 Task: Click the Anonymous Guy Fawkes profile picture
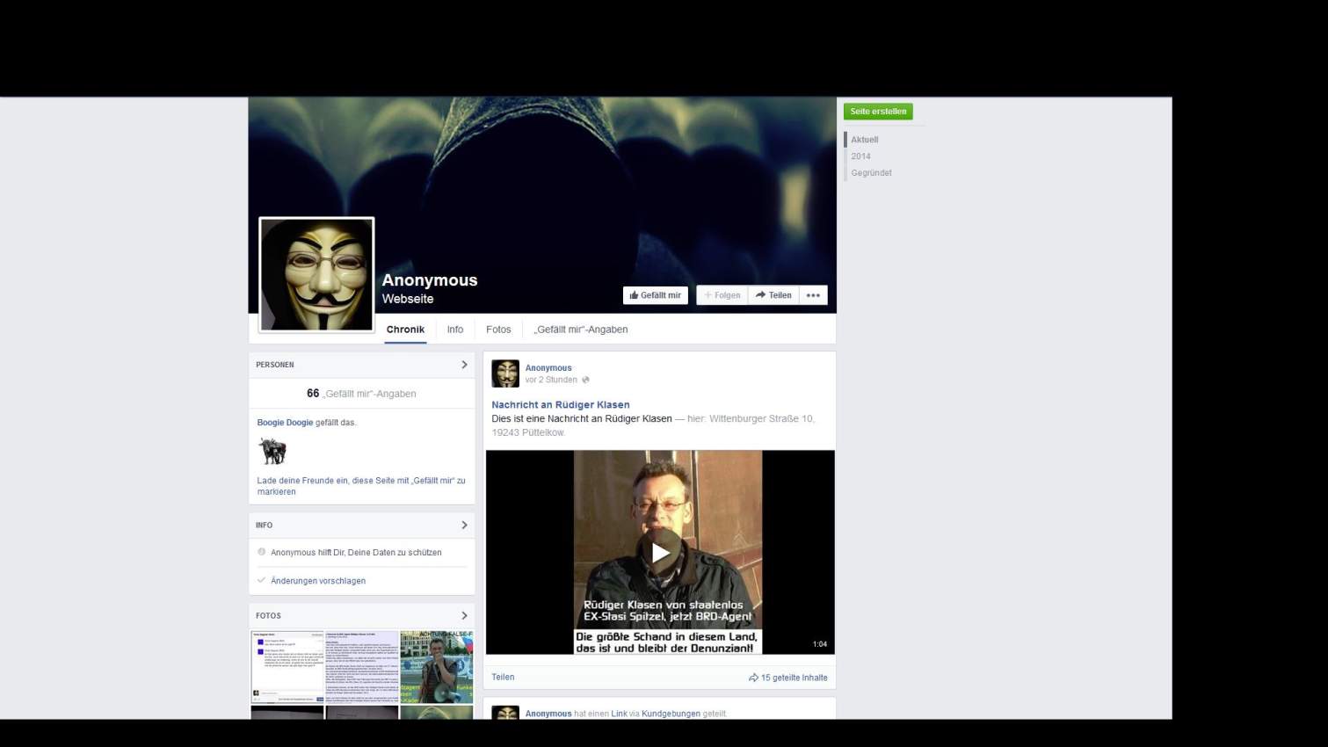[316, 274]
